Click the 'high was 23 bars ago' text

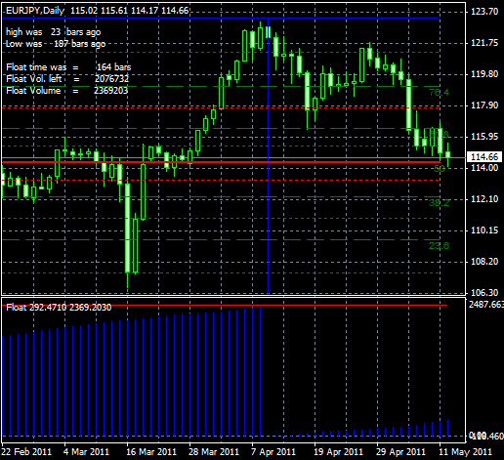54,32
